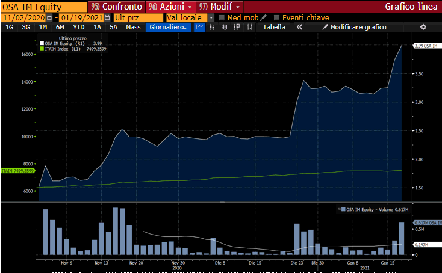Enable the Eventi chiave checkbox
This screenshot has height=273, width=442.
coord(276,17)
